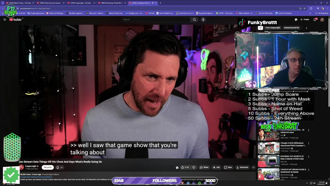Open the tab search dropdown arrow

[x=3, y=3]
